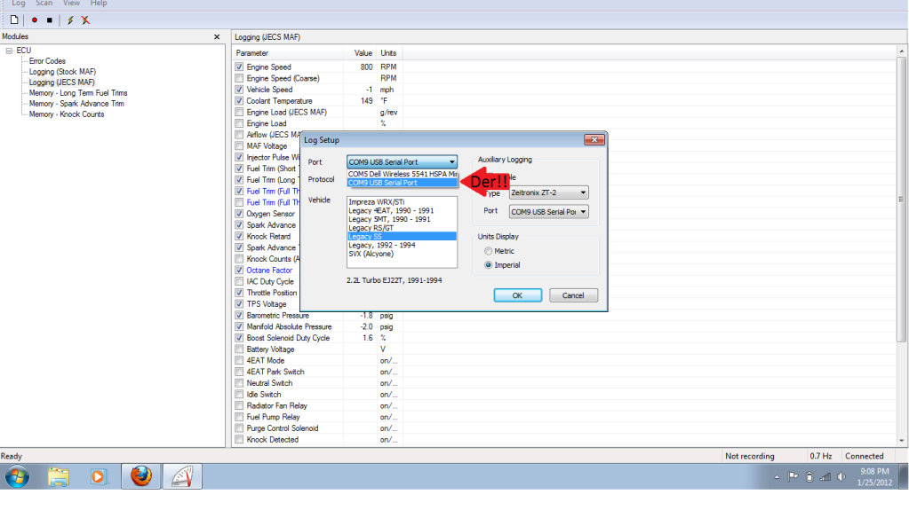Open the Scan menu
The height and width of the screenshot is (510, 909).
click(44, 4)
